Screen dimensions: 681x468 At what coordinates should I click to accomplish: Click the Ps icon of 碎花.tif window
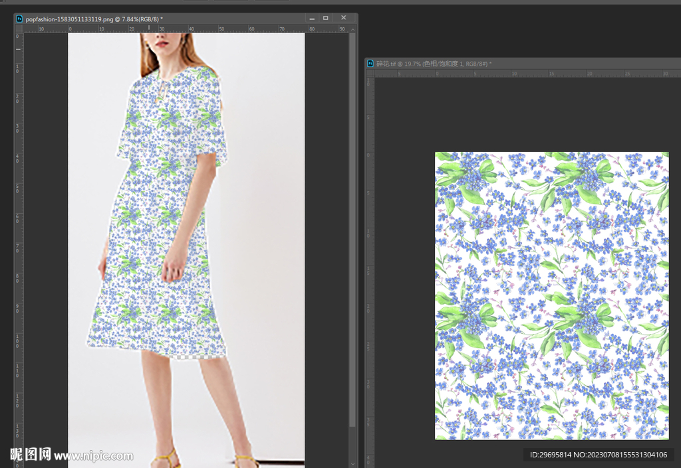pyautogui.click(x=370, y=64)
